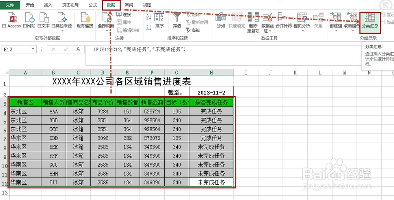Click header cell 是否完成任务
This screenshot has height=200, width=394.
[x=211, y=102]
